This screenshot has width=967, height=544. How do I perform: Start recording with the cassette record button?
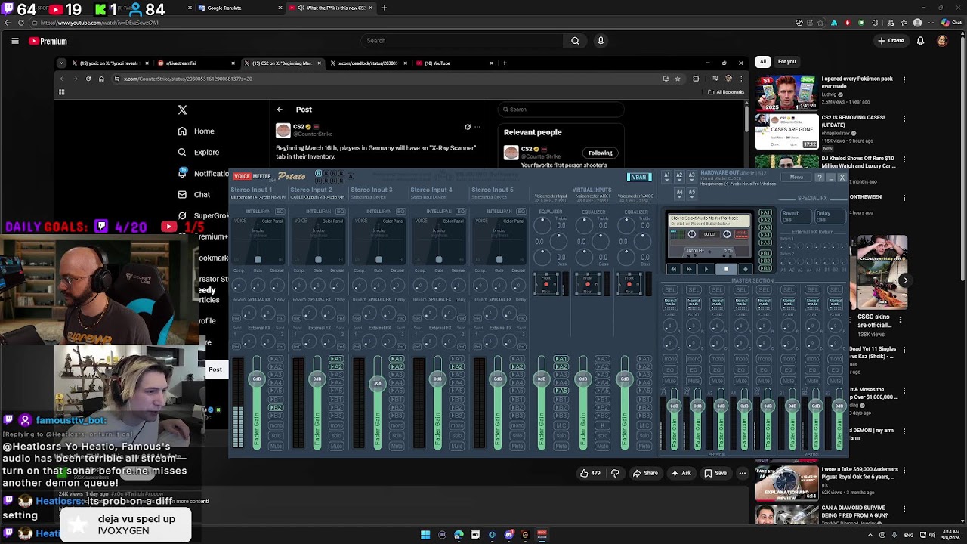[745, 269]
